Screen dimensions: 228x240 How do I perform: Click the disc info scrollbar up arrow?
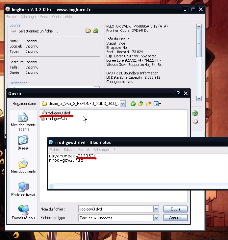click(199, 27)
